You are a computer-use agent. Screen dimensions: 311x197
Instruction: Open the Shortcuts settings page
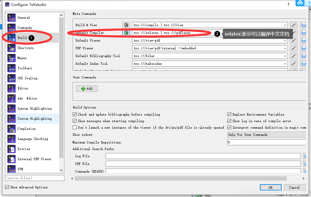tap(33, 48)
